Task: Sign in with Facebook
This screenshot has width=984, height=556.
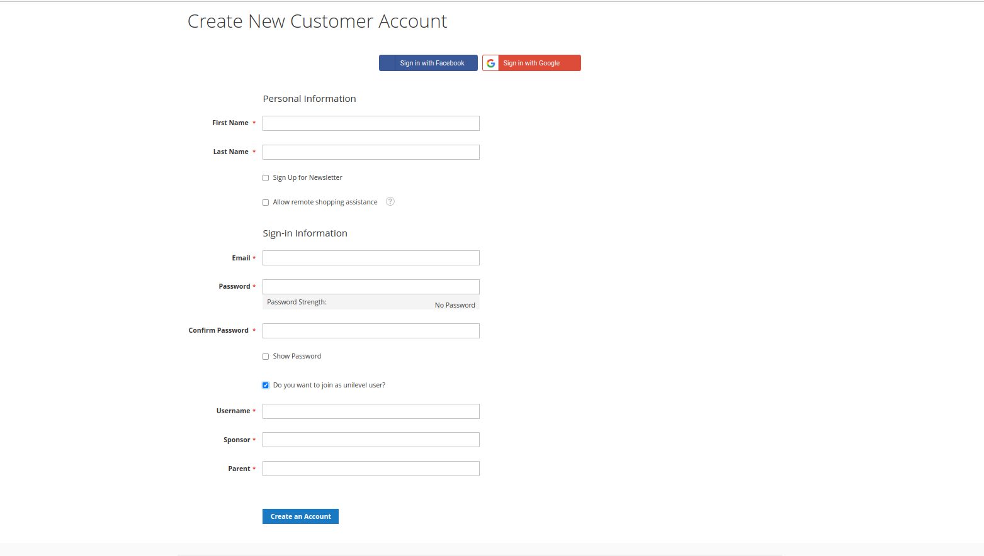Action: click(428, 63)
